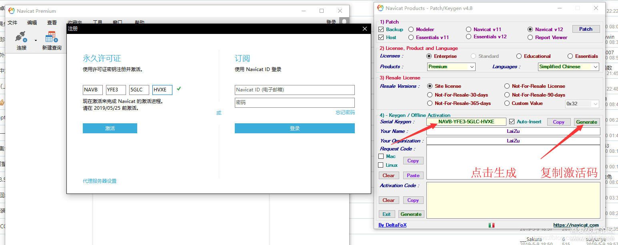This screenshot has height=245, width=618.
Task: Click Copy next to Serial Keygen
Action: (x=559, y=122)
